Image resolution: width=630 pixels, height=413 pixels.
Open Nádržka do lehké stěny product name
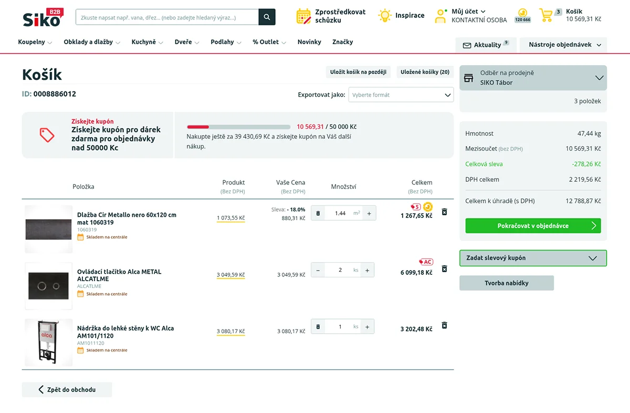coord(125,332)
